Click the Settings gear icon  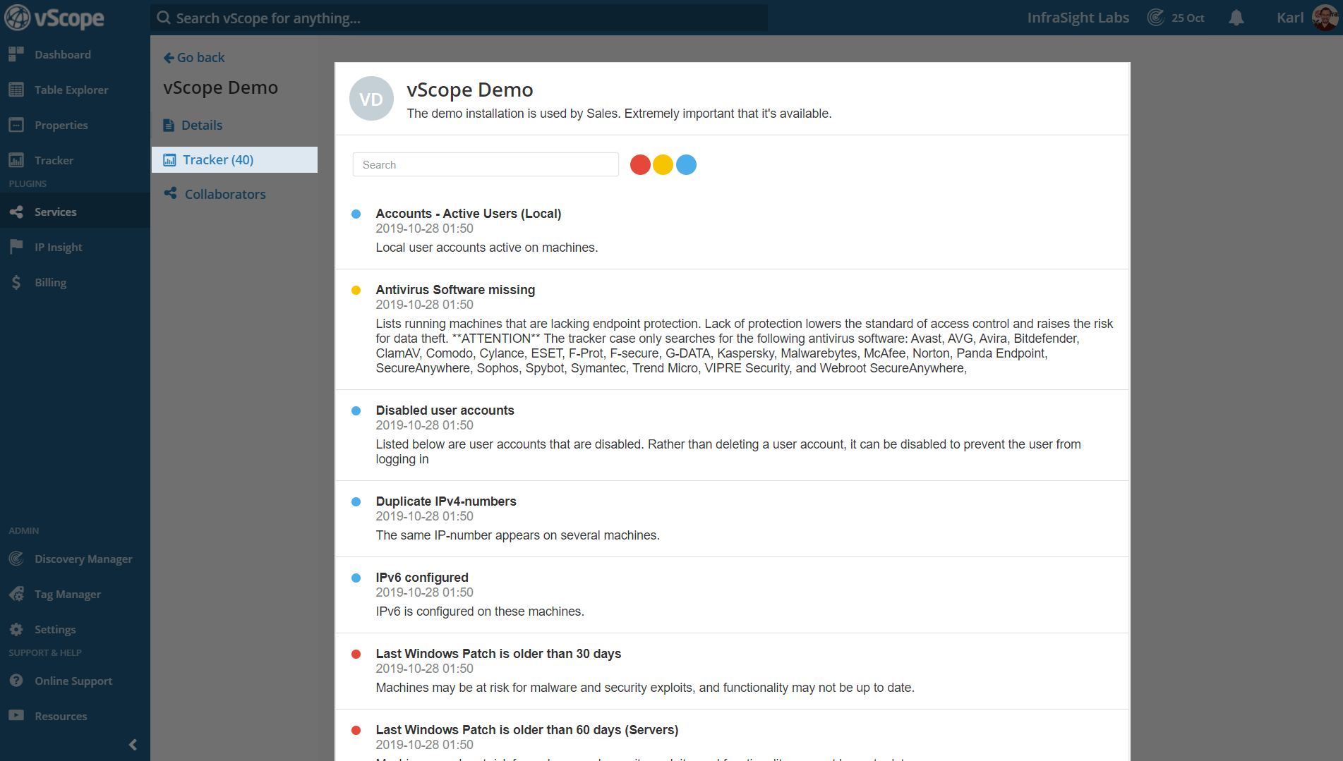[x=16, y=629]
